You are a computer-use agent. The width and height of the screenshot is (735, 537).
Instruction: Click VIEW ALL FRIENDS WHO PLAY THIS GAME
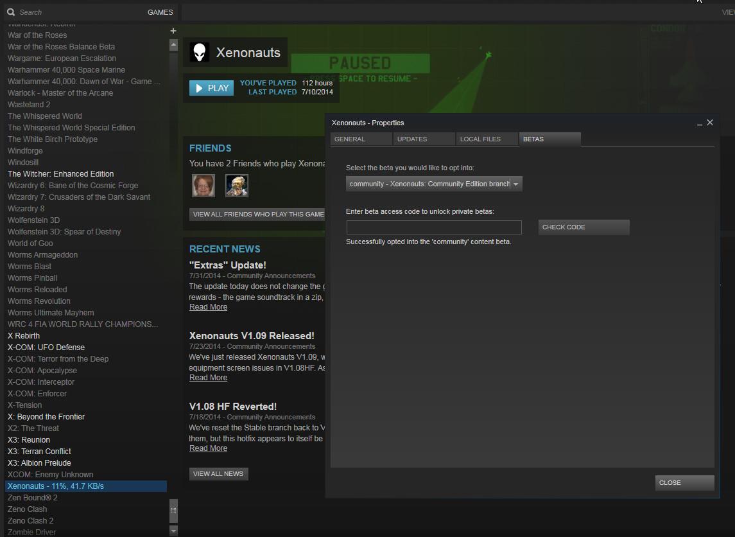pos(258,215)
